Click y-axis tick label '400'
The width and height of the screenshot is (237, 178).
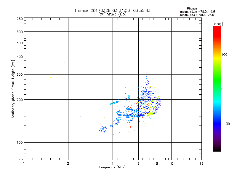point(20,57)
